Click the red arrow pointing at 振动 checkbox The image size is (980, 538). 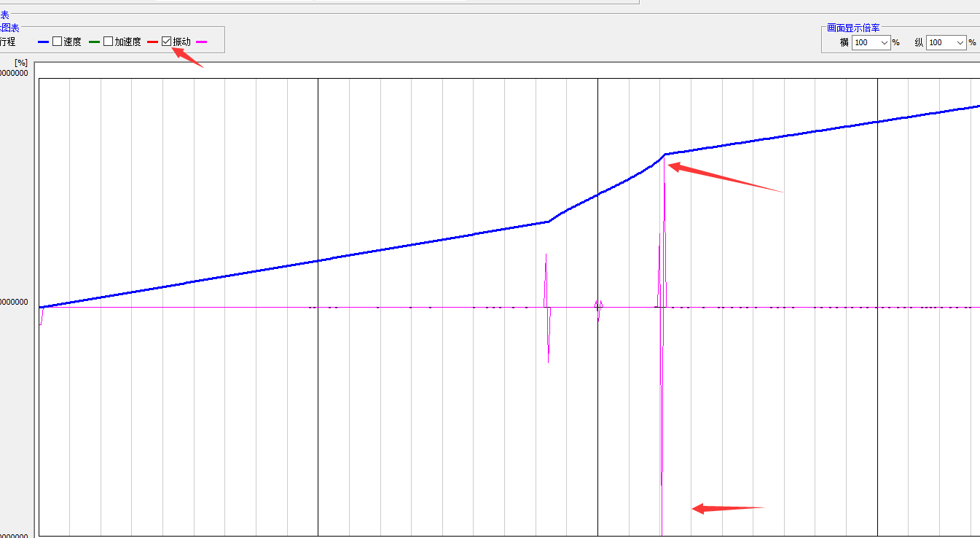tap(188, 59)
